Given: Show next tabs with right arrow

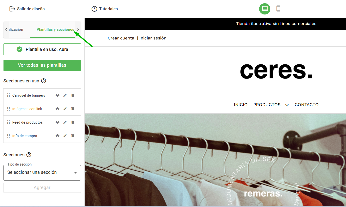Looking at the screenshot, I should (x=78, y=29).
